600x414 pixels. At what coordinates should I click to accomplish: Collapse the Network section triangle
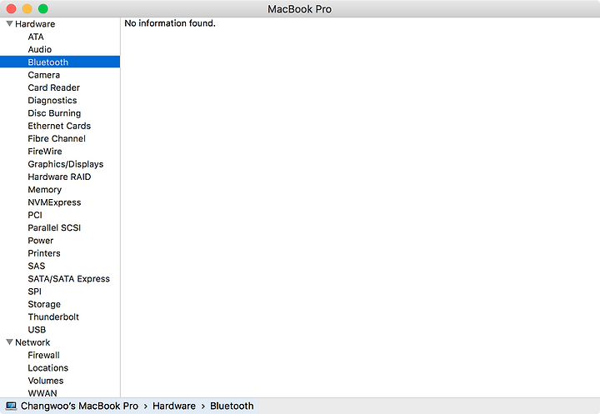[x=9, y=342]
